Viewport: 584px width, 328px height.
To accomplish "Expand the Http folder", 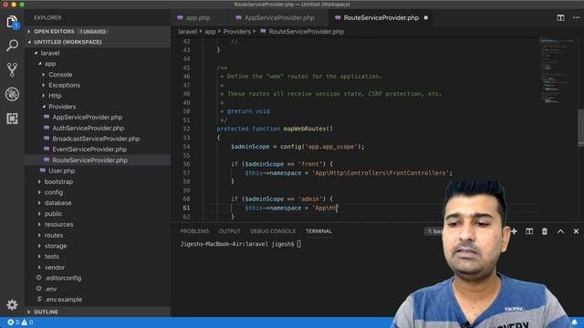I will (x=55, y=96).
